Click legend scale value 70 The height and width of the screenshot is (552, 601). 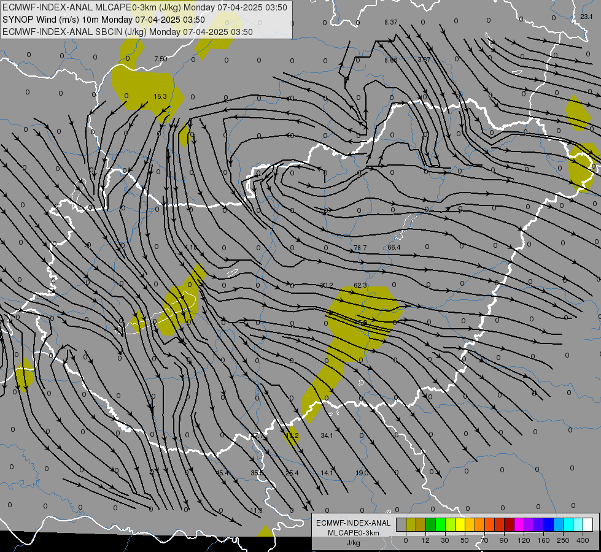(x=484, y=540)
